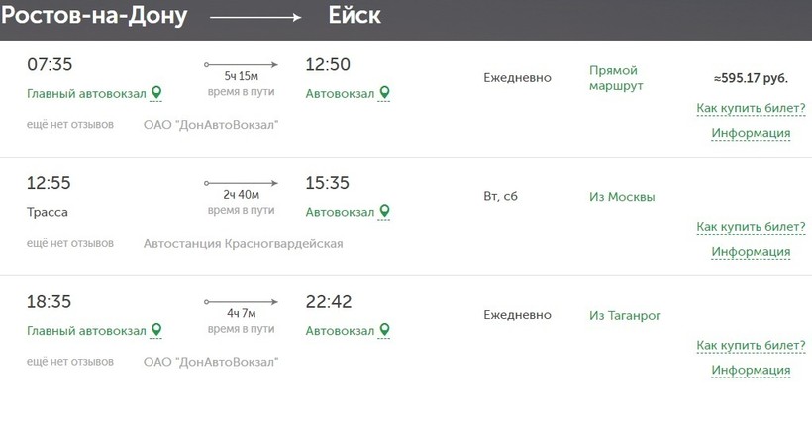Open 'Информация' for the 12:55 trip
The image size is (812, 432).
751,251
